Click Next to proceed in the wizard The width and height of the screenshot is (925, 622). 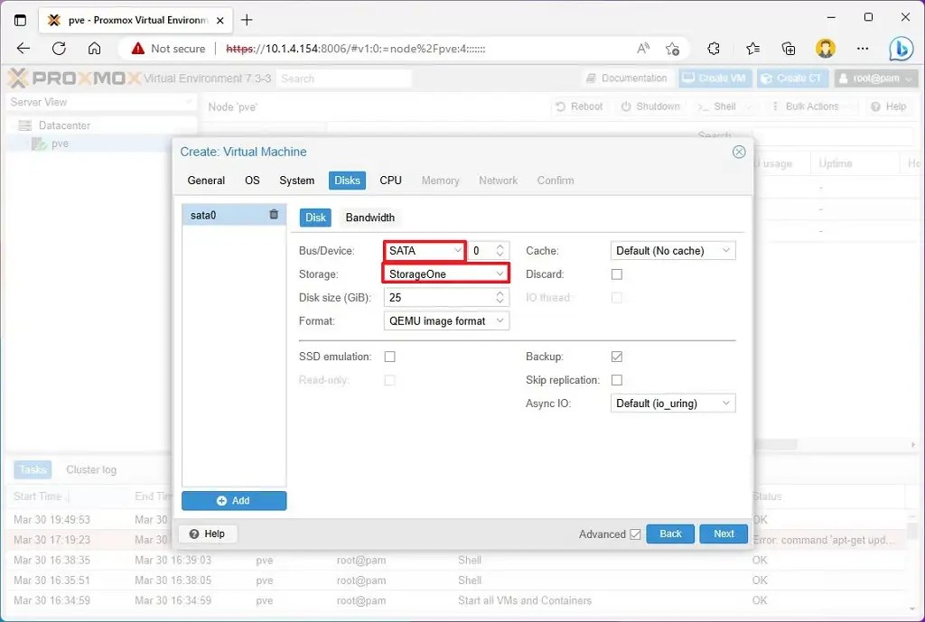723,534
